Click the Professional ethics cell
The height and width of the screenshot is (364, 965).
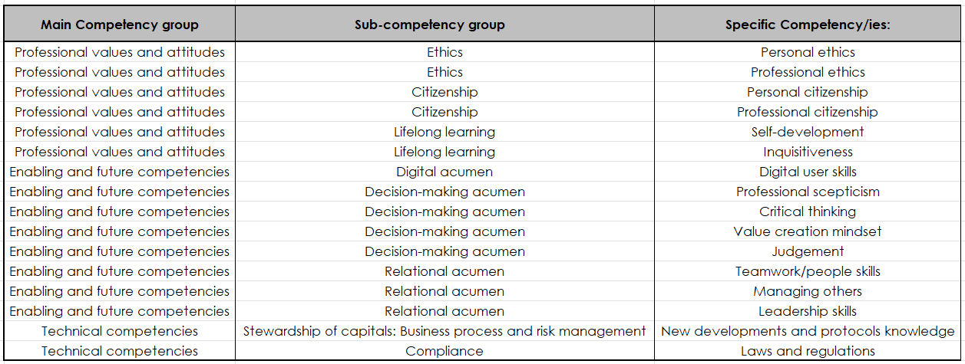pyautogui.click(x=808, y=72)
